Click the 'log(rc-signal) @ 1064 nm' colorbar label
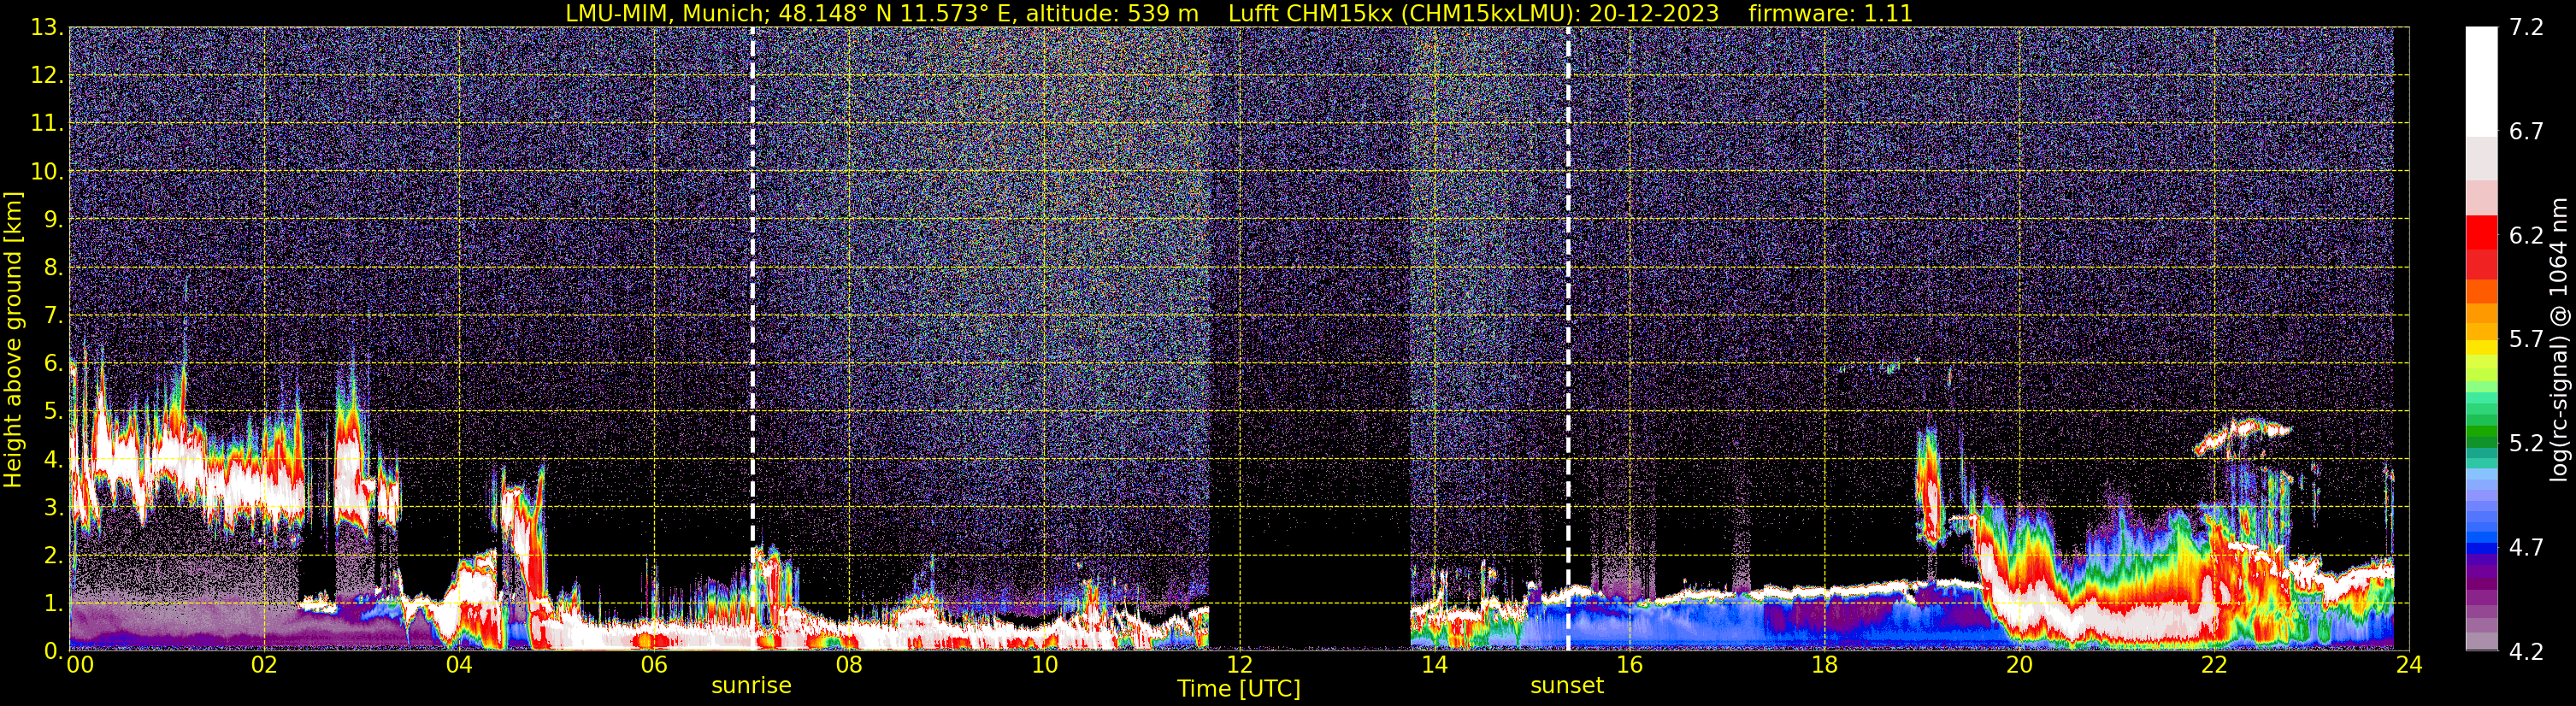 point(2559,340)
